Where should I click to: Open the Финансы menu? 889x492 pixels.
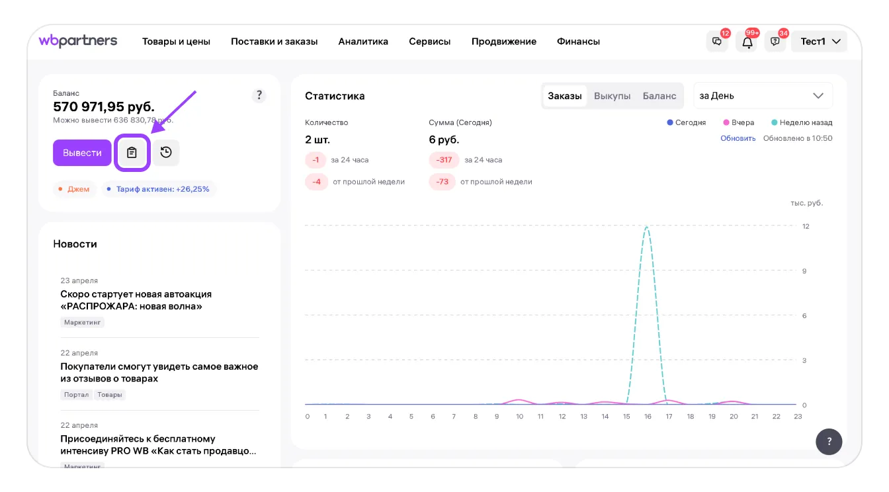(578, 41)
